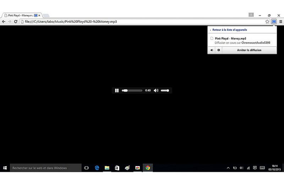This screenshot has width=284, height=189.
Task: Reload the current page
Action: point(15,22)
